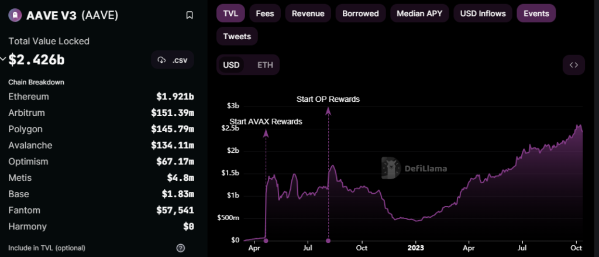
Task: Bookmark AAVE V3 protocol
Action: click(x=189, y=15)
